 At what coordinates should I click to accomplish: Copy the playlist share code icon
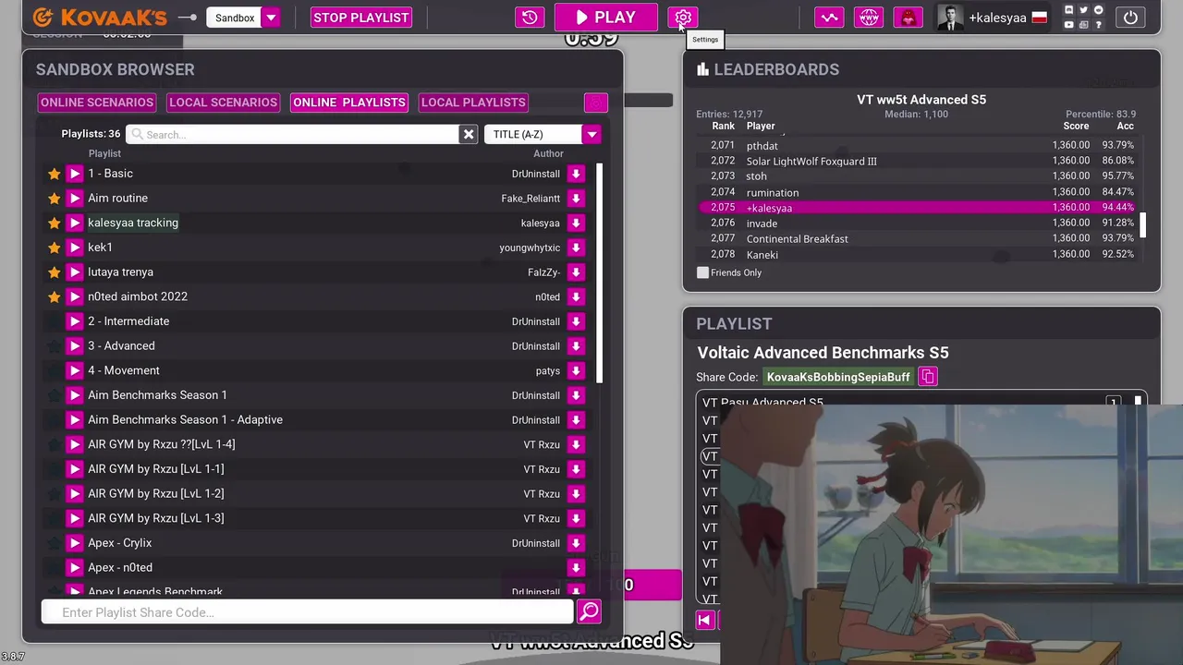(x=927, y=377)
